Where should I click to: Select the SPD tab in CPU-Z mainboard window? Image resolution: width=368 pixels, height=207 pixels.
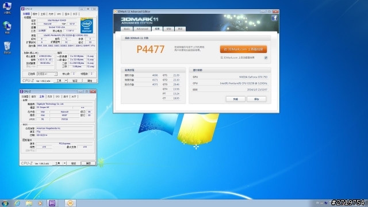57,97
